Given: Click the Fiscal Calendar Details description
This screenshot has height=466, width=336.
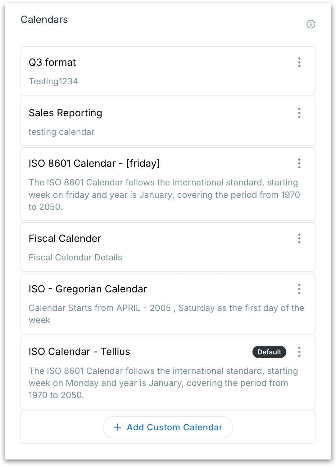Looking at the screenshot, I should click(75, 257).
